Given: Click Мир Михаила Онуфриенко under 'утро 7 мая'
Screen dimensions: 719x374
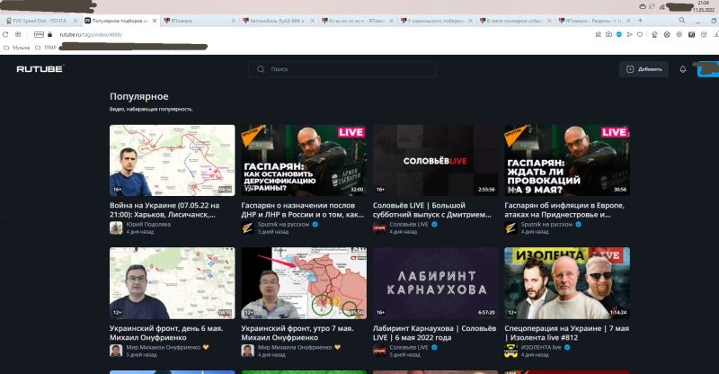Looking at the screenshot, I should coord(295,347).
